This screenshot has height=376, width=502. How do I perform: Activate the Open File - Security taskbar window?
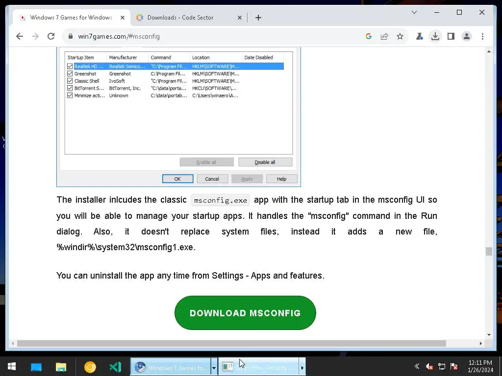pyautogui.click(x=258, y=367)
